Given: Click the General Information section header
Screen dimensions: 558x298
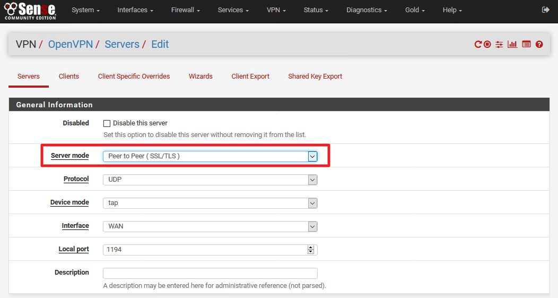Looking at the screenshot, I should (x=279, y=105).
